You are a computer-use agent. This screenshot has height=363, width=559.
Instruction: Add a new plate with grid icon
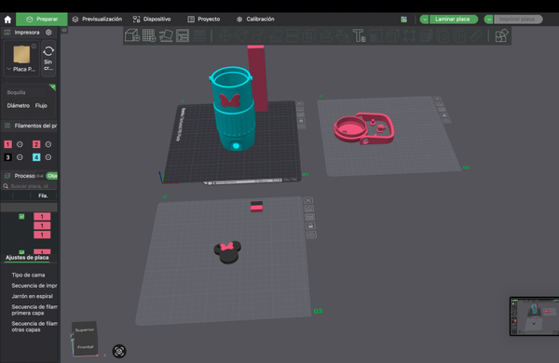pyautogui.click(x=149, y=35)
